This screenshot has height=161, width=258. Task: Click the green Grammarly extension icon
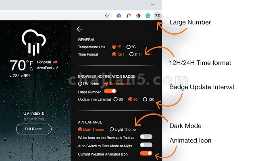click(x=148, y=16)
